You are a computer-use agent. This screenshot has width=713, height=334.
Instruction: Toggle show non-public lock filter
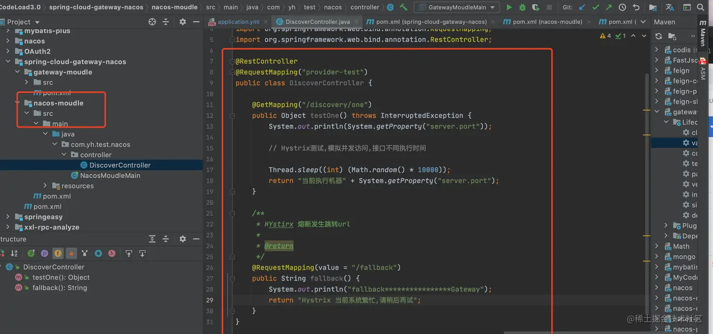click(71, 253)
